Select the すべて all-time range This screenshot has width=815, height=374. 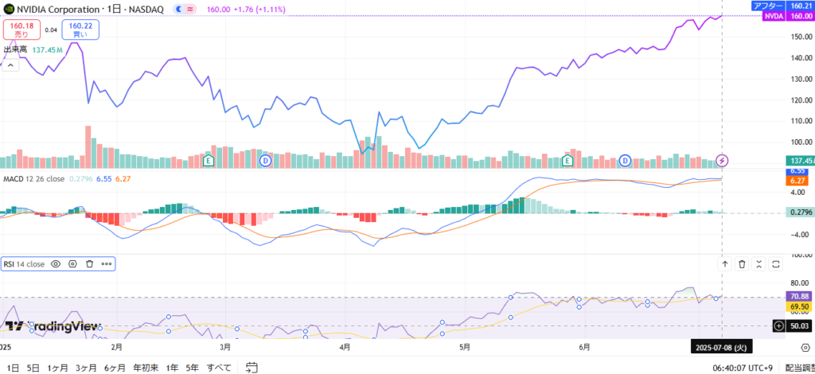pos(219,368)
